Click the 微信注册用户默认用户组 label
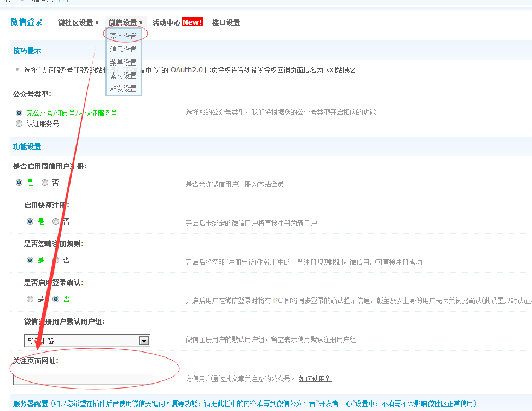Image resolution: width=532 pixels, height=411 pixels. click(x=64, y=321)
